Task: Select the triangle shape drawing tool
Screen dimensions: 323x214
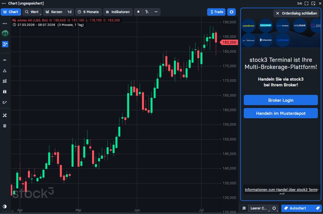Action: click(x=5, y=71)
